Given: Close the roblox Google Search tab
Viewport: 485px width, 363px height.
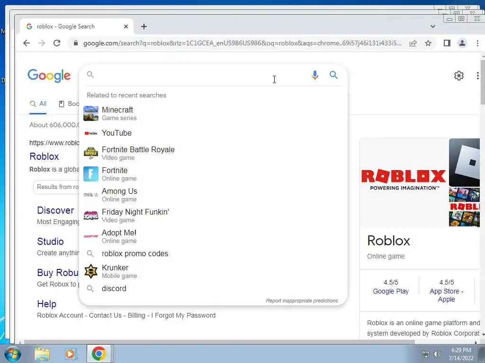Looking at the screenshot, I should point(126,26).
